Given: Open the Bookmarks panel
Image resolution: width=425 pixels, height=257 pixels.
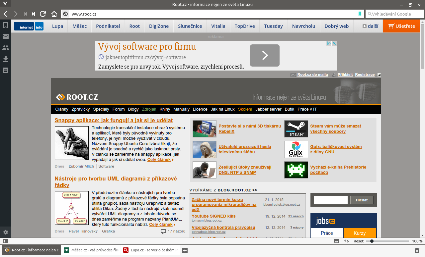Looking at the screenshot, I should [5, 25].
